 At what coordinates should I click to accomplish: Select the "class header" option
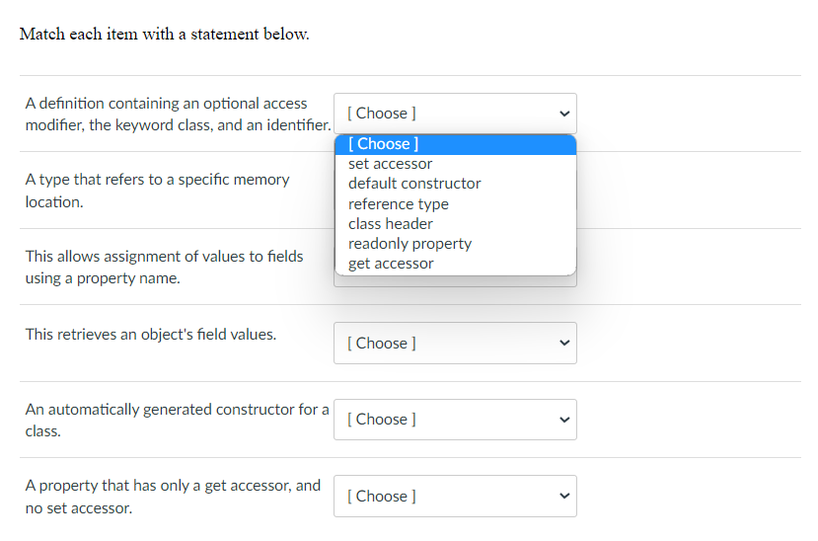click(391, 224)
